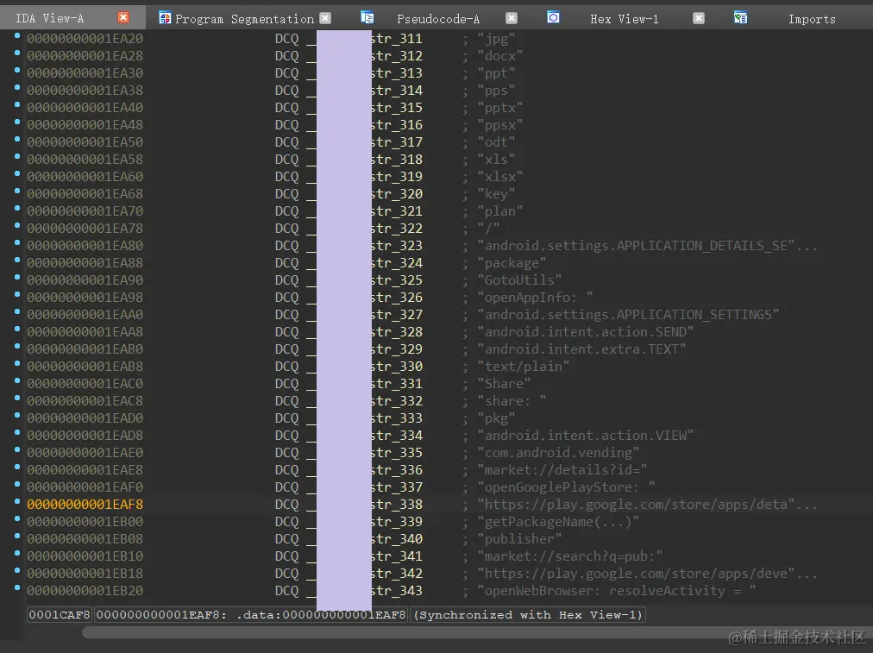Click the "openWebBrowser: resolveActivity = " comment

617,591
